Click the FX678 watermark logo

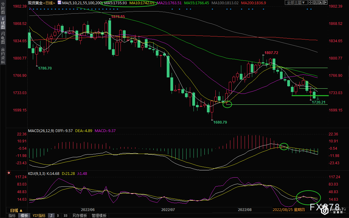point(328,208)
